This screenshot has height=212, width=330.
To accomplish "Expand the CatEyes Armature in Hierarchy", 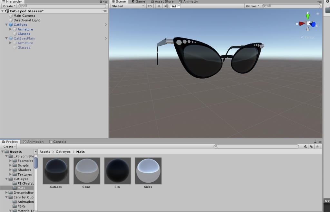I will 10,29.
